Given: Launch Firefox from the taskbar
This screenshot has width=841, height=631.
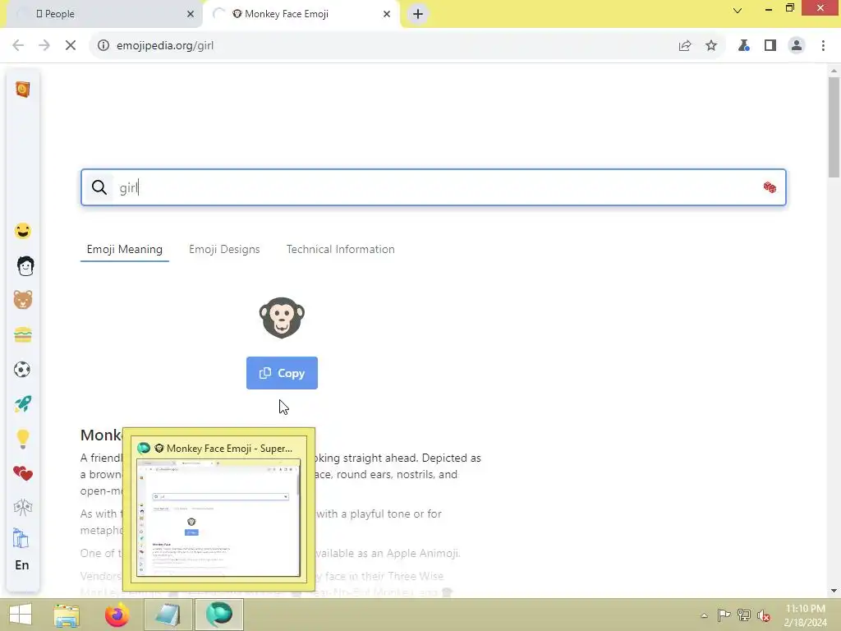Looking at the screenshot, I should [117, 615].
